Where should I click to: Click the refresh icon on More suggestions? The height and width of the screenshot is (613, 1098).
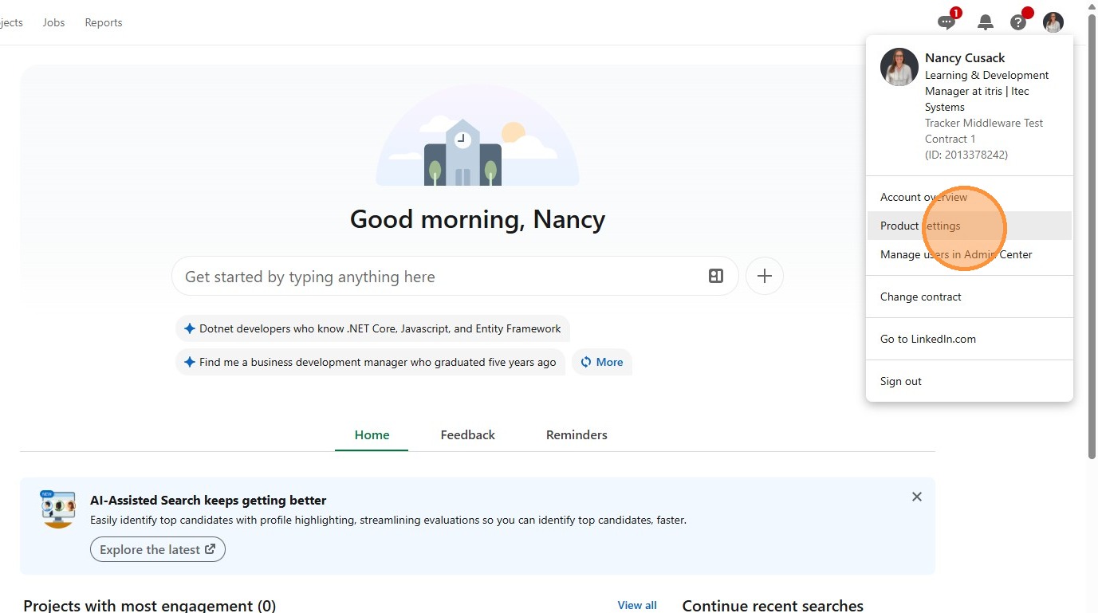pyautogui.click(x=586, y=362)
